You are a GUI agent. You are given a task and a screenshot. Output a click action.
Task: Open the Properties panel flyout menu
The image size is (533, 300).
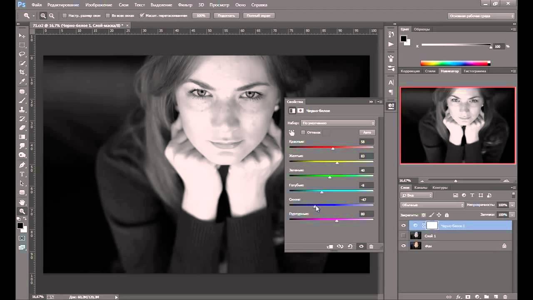pos(380,102)
